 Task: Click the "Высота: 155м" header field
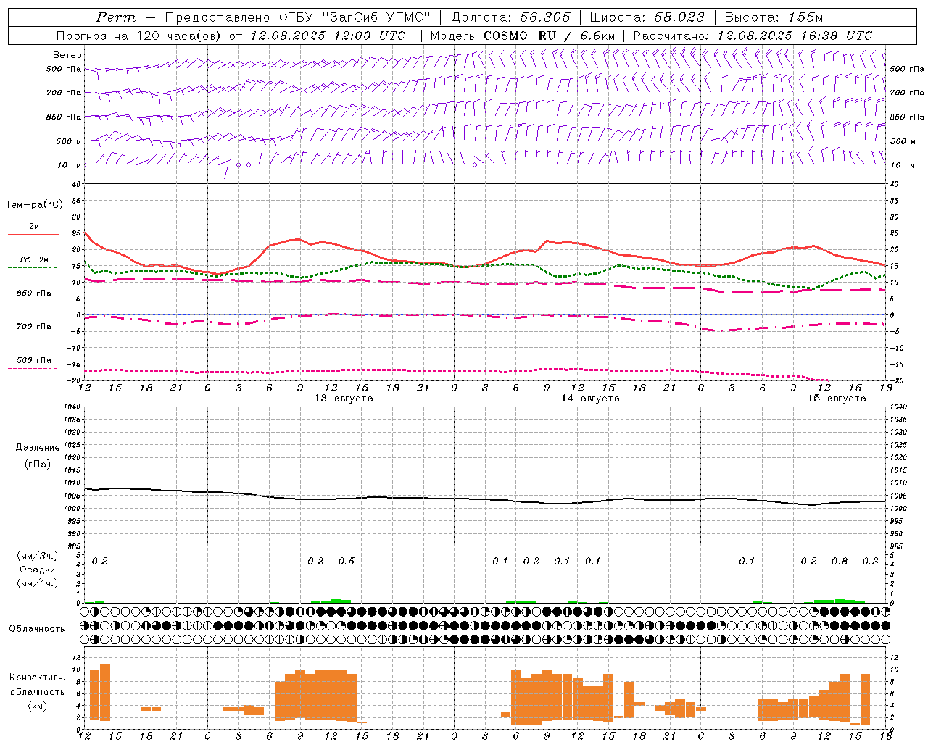(774, 17)
